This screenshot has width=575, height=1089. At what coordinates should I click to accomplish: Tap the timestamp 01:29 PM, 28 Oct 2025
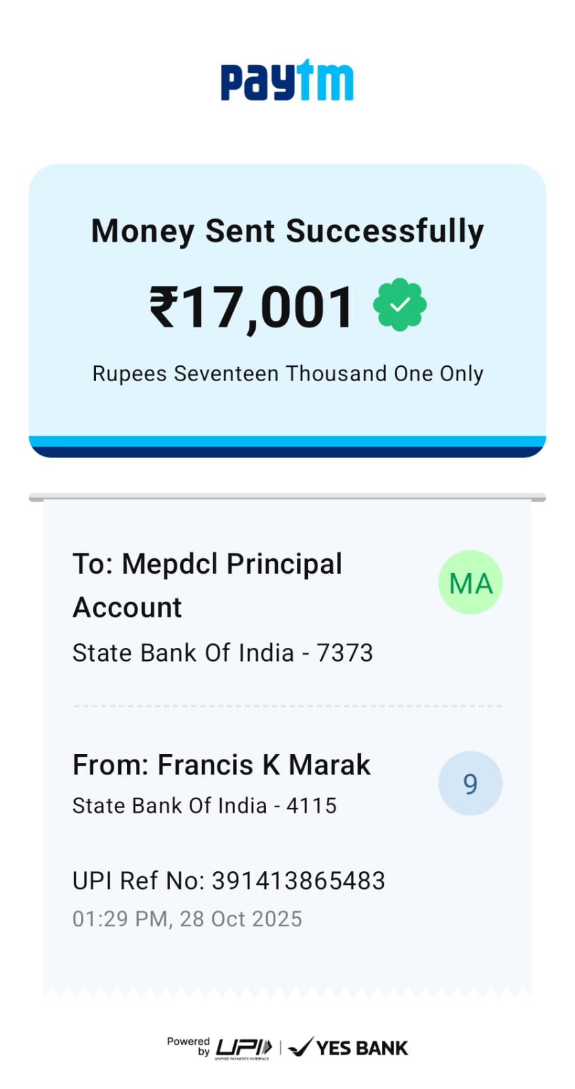coord(187,919)
